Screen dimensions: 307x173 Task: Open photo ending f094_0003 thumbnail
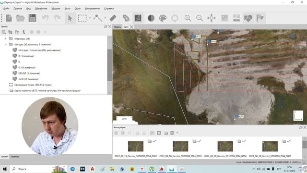[x=180, y=146]
